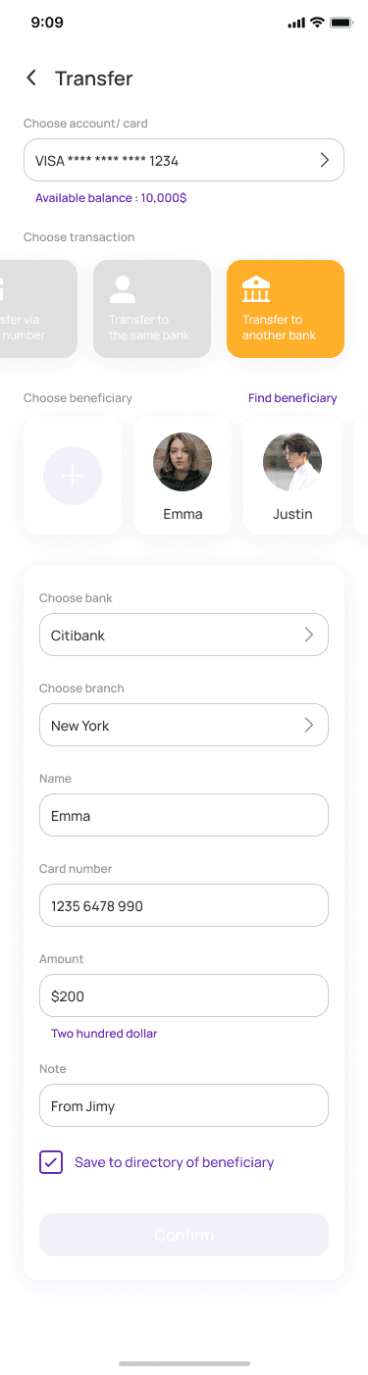Tap the back arrow next to Transfer
The height and width of the screenshot is (1375, 368).
(31, 78)
